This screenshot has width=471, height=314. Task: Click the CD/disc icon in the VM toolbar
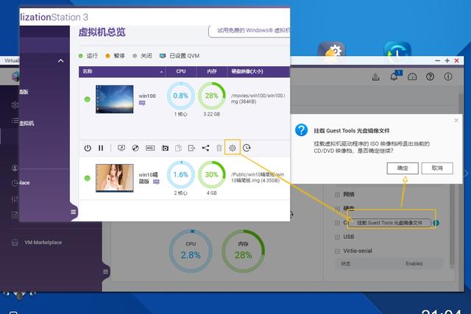(x=135, y=148)
